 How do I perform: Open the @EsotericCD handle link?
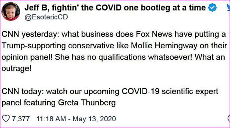click(46, 17)
